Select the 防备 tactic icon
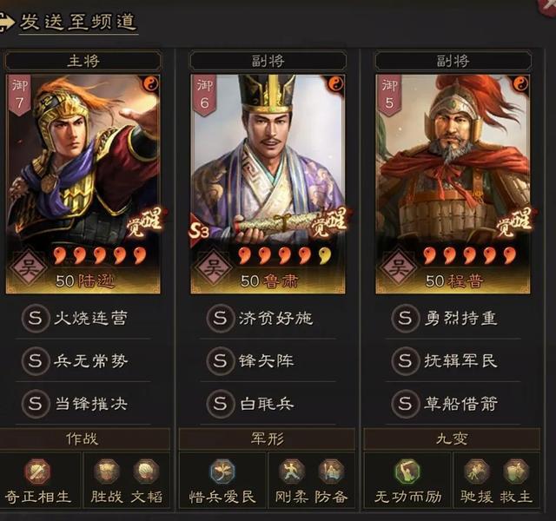 (x=331, y=472)
